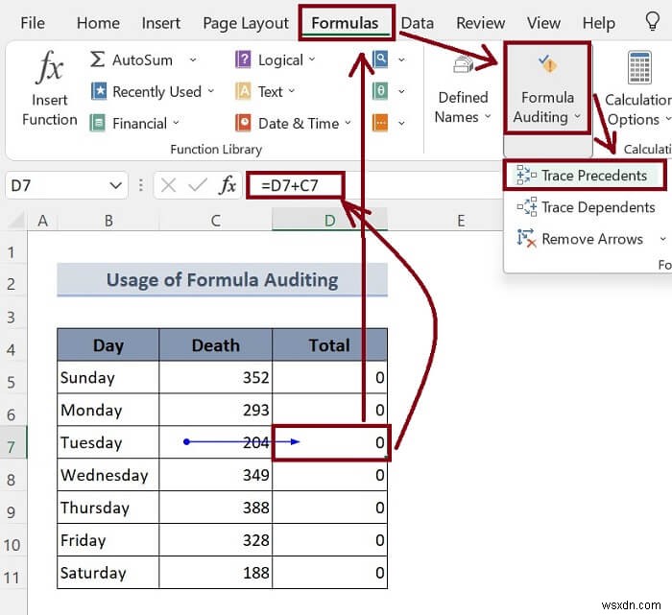672x615 pixels.
Task: Open the Recently Used functions icon
Action: point(99,91)
